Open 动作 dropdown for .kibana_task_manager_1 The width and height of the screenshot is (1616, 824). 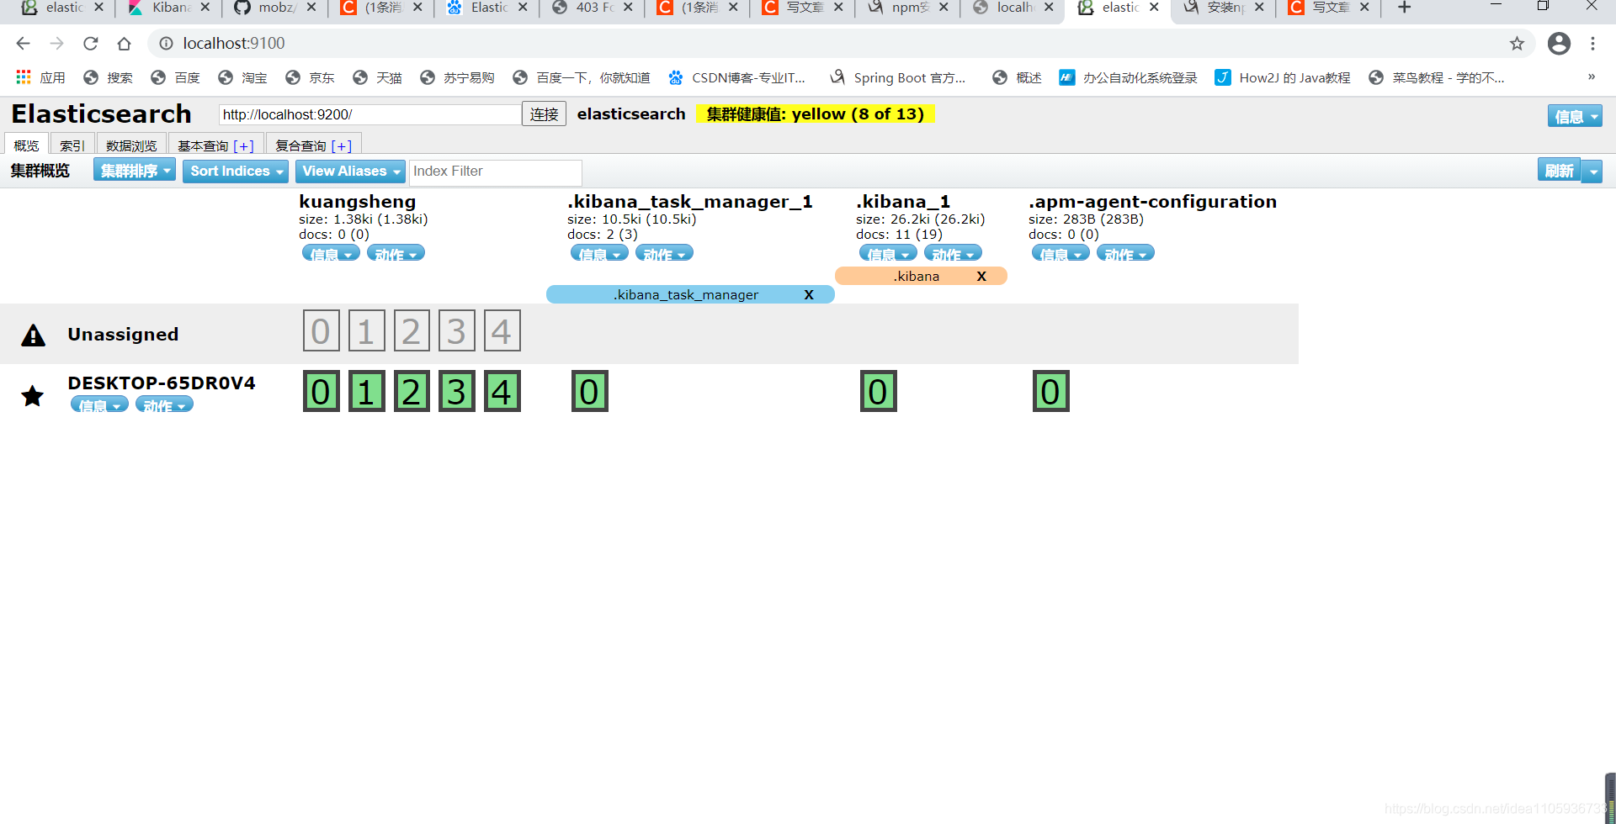(664, 253)
